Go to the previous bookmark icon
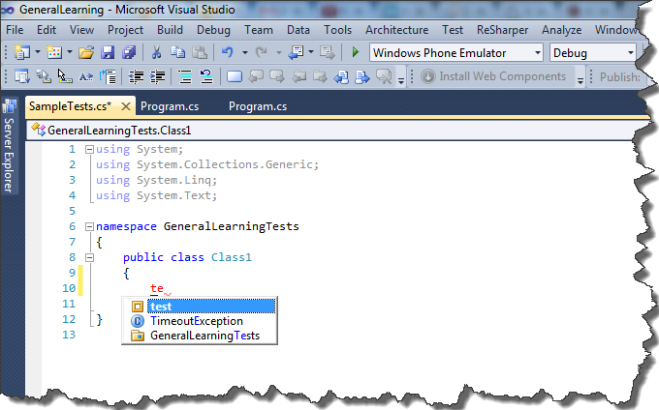Viewport: 659px width, 410px height. (x=256, y=76)
